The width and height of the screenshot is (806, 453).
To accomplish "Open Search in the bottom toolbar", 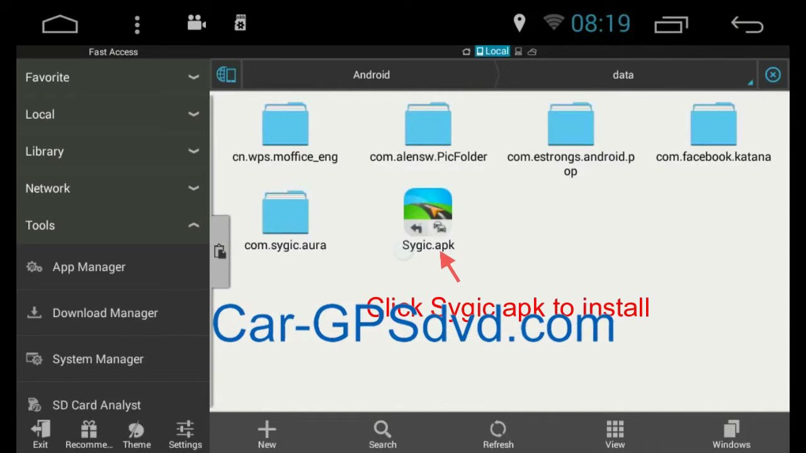I will [x=383, y=435].
